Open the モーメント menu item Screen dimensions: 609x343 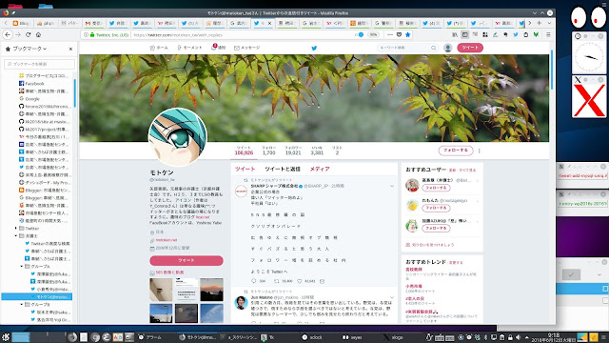click(189, 48)
